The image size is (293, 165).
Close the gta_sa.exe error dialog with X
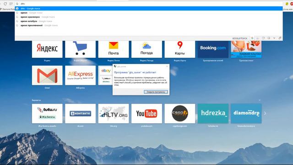pos(167,66)
